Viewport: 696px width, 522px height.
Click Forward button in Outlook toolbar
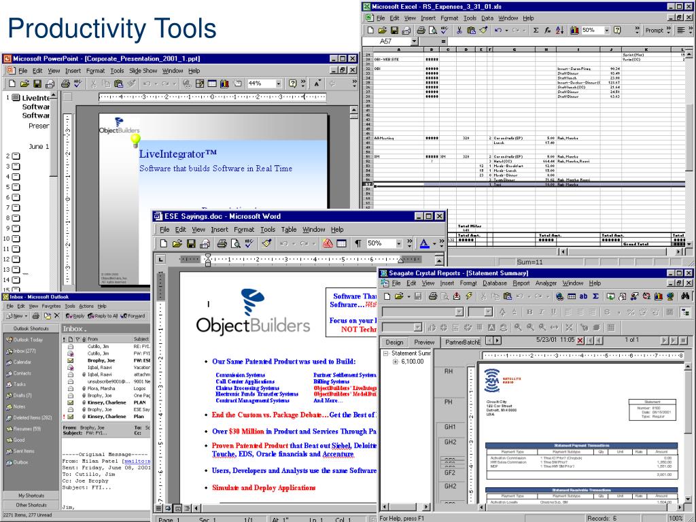[x=133, y=316]
